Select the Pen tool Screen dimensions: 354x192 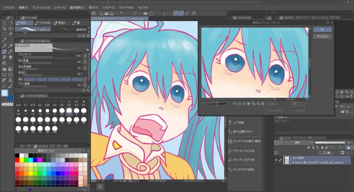tap(4, 46)
